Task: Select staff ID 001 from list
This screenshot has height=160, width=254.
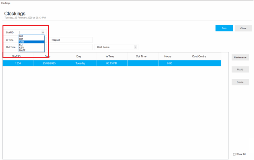Action: [31, 36]
